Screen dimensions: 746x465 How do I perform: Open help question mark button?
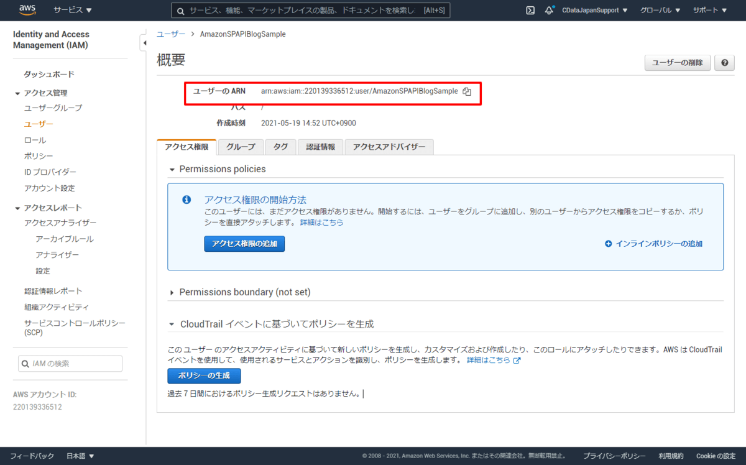724,63
